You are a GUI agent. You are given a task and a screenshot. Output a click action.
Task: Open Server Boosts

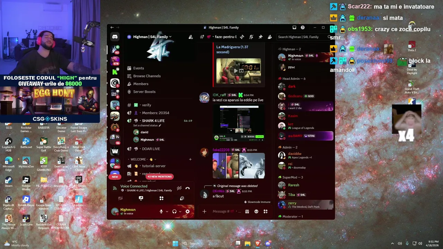tap(144, 92)
